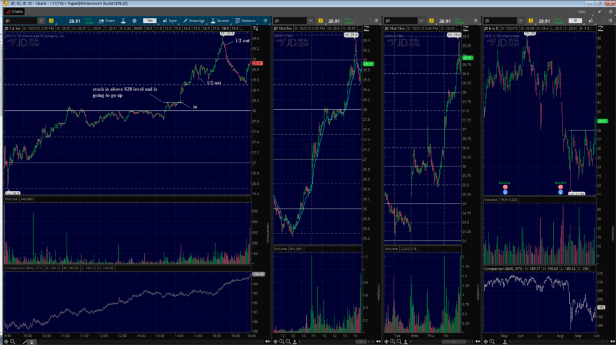The height and width of the screenshot is (345, 616).
Task: Open the Charts tab
Action: click(x=14, y=11)
